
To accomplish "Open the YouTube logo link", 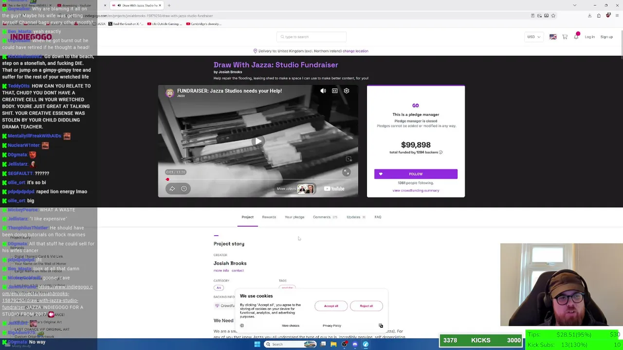I will pos(334,189).
